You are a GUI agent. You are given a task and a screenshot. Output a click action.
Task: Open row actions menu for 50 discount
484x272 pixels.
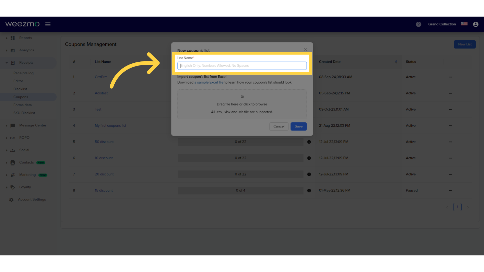click(x=450, y=142)
